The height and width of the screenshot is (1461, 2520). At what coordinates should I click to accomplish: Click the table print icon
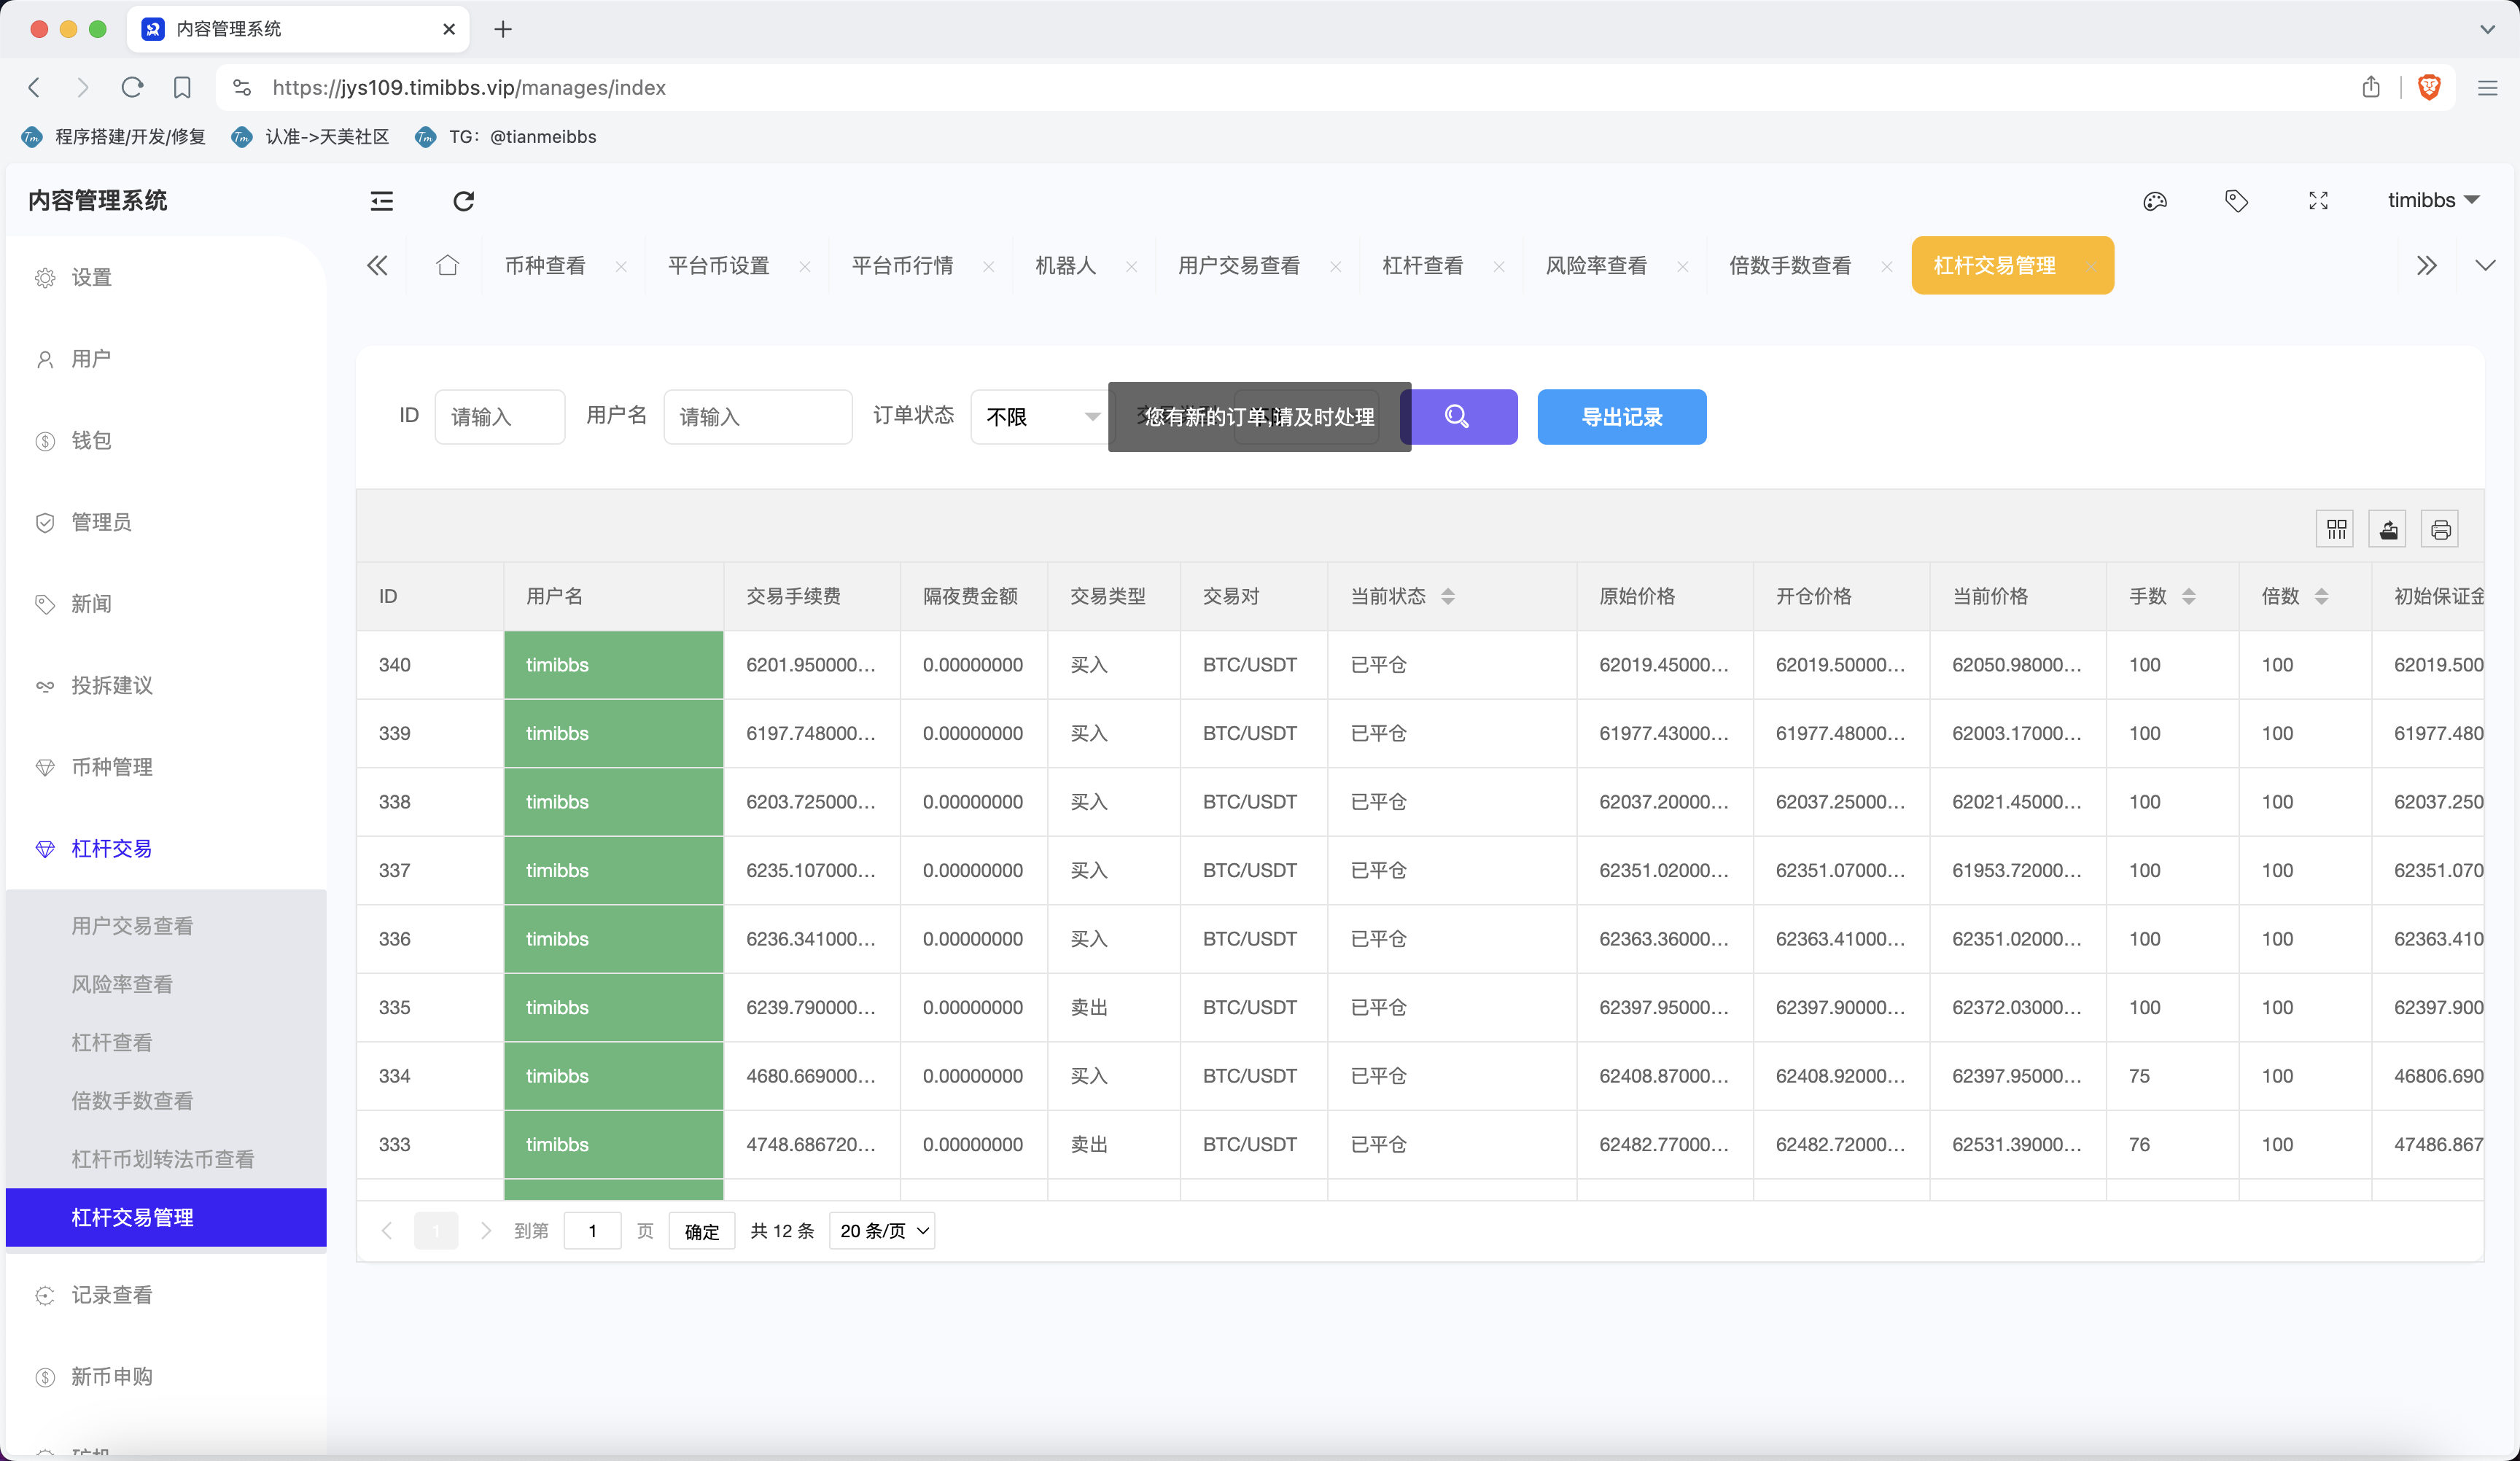point(2440,529)
